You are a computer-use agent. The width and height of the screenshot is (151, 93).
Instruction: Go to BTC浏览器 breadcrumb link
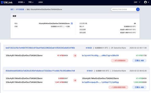coord(20,9)
